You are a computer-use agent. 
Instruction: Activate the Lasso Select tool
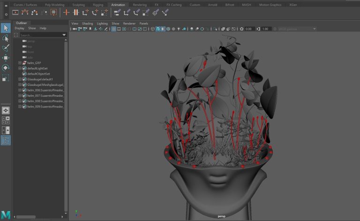point(6,38)
